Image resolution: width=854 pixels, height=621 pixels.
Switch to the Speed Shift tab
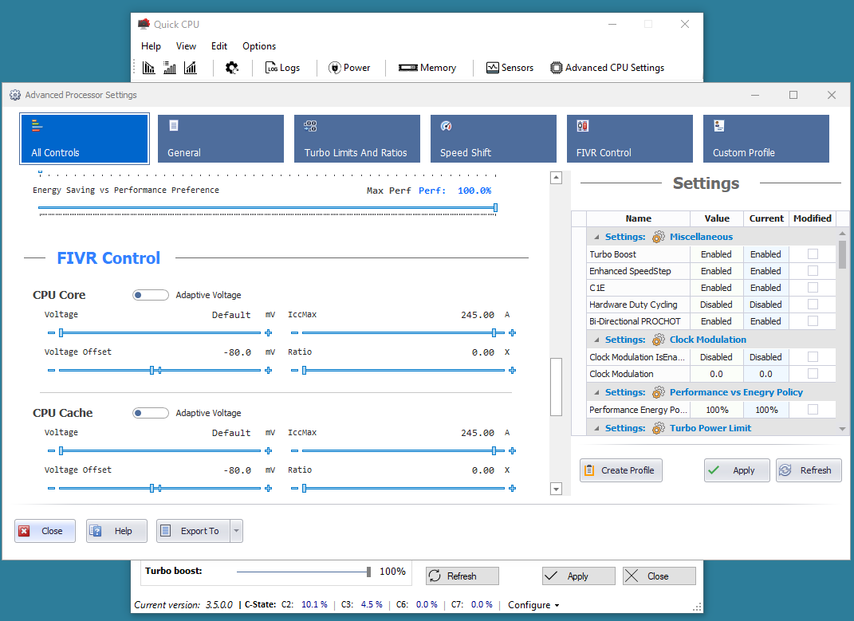pos(494,139)
